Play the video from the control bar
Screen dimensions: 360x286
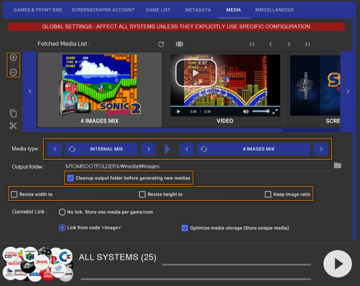tap(178, 112)
